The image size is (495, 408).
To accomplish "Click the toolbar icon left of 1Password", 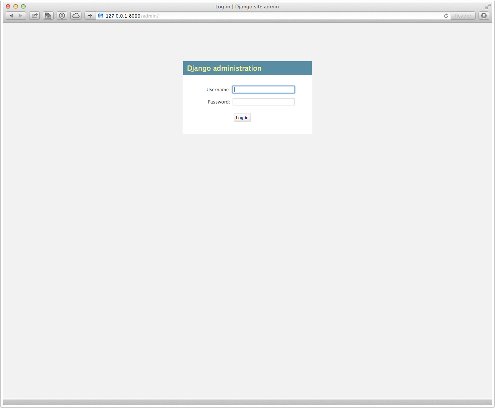I will click(x=48, y=16).
